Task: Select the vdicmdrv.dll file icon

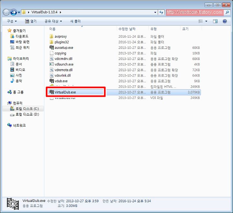Action: click(51, 59)
